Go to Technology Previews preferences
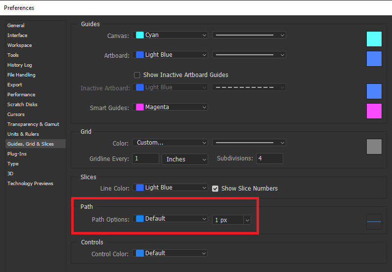 click(30, 184)
